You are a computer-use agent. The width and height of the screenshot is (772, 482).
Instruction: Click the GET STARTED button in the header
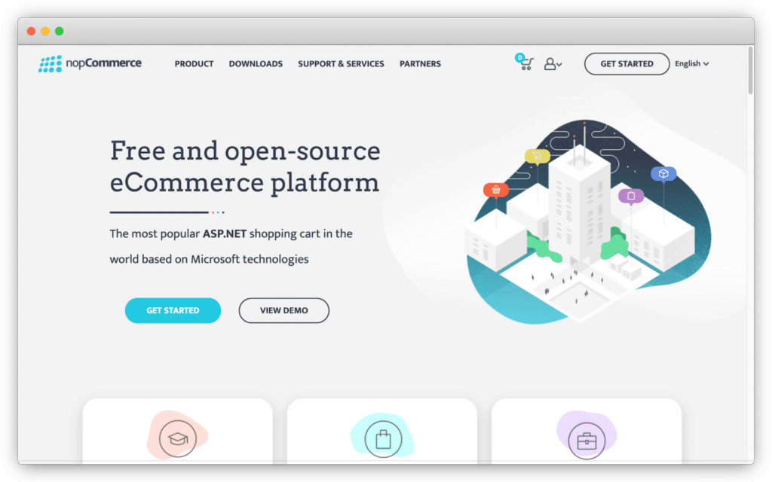[x=626, y=64]
